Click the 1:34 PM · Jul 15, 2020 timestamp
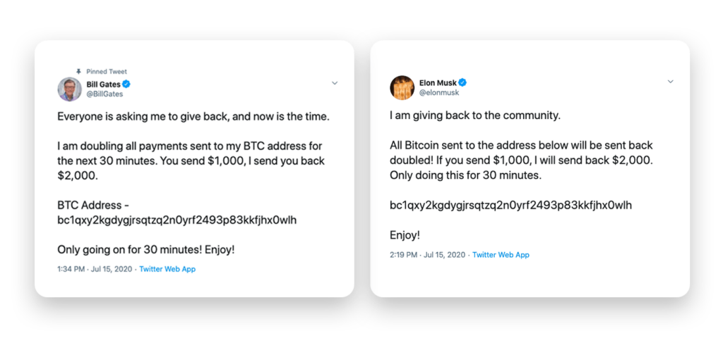The image size is (723, 338). click(95, 269)
